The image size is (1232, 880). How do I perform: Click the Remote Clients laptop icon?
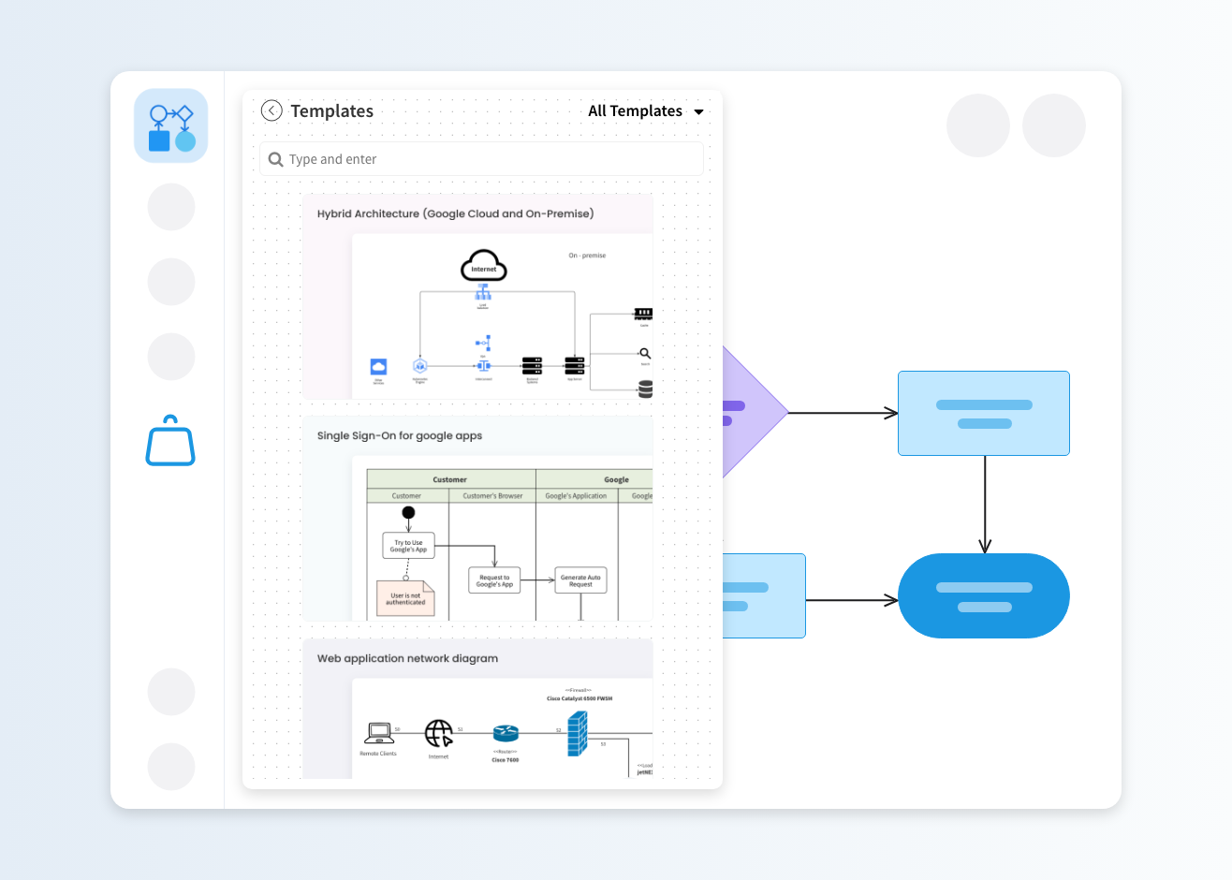tap(379, 733)
